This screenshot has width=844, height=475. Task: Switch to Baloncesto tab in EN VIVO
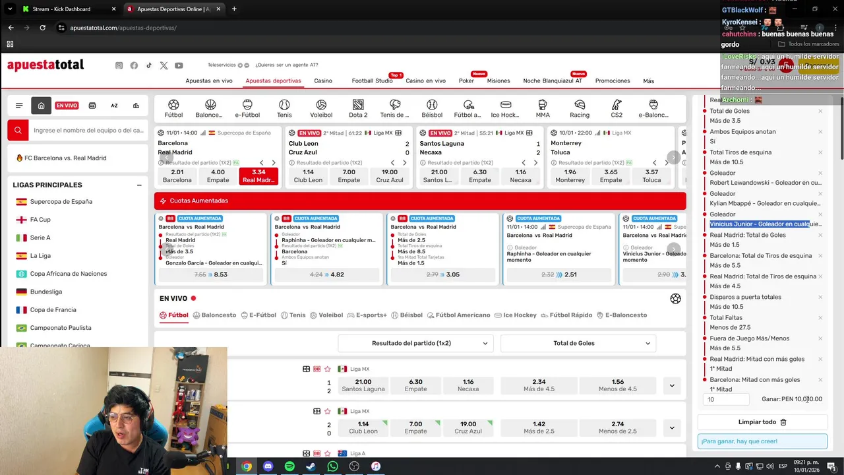point(214,315)
